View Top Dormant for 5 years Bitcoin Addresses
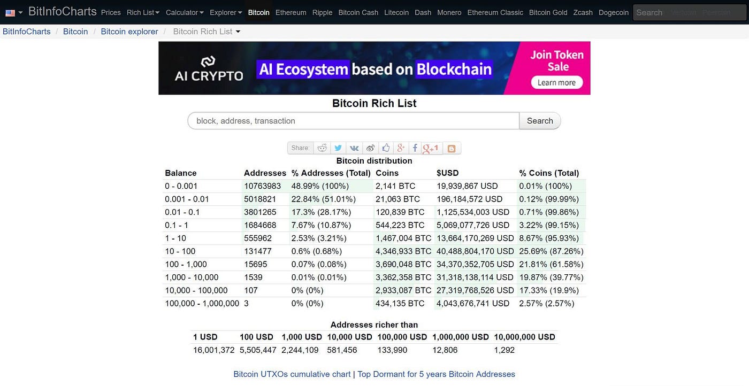This screenshot has height=386, width=749. [x=435, y=374]
